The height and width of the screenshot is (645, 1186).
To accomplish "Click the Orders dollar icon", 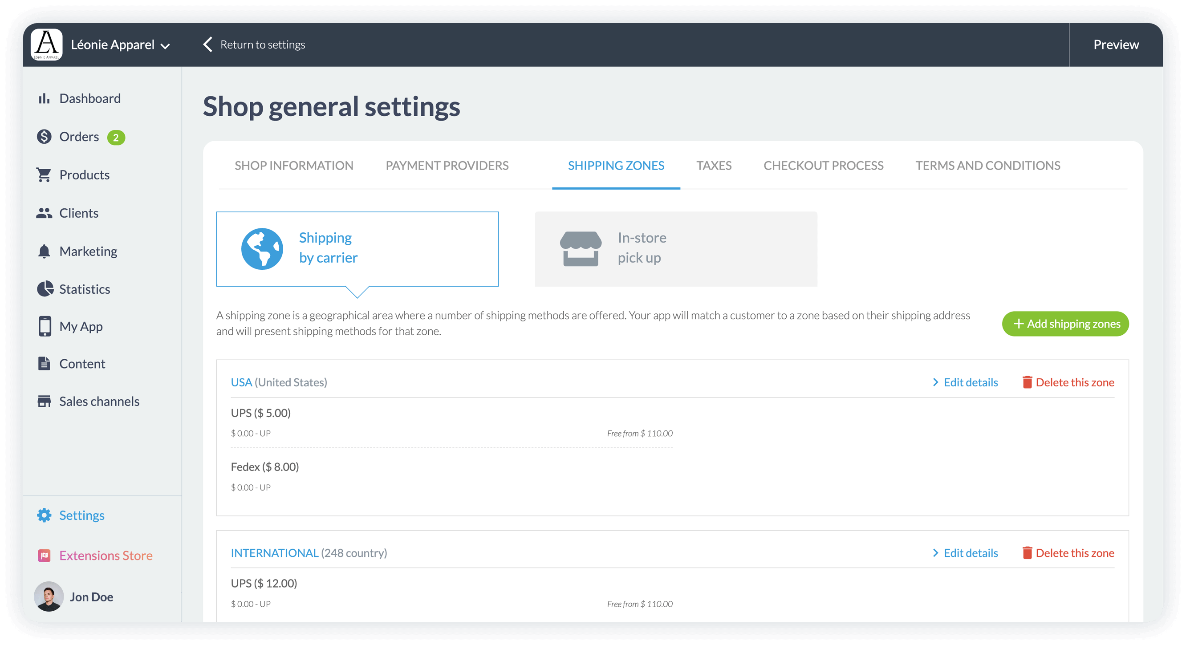I will (x=44, y=137).
